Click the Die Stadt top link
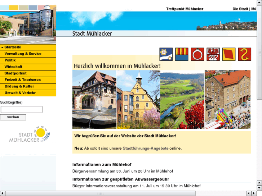The width and height of the screenshot is (262, 196). pyautogui.click(x=240, y=9)
